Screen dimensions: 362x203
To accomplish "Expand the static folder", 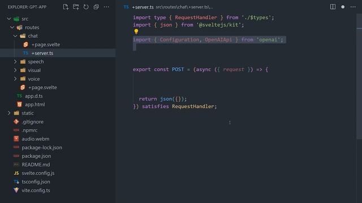I will click(x=9, y=113).
